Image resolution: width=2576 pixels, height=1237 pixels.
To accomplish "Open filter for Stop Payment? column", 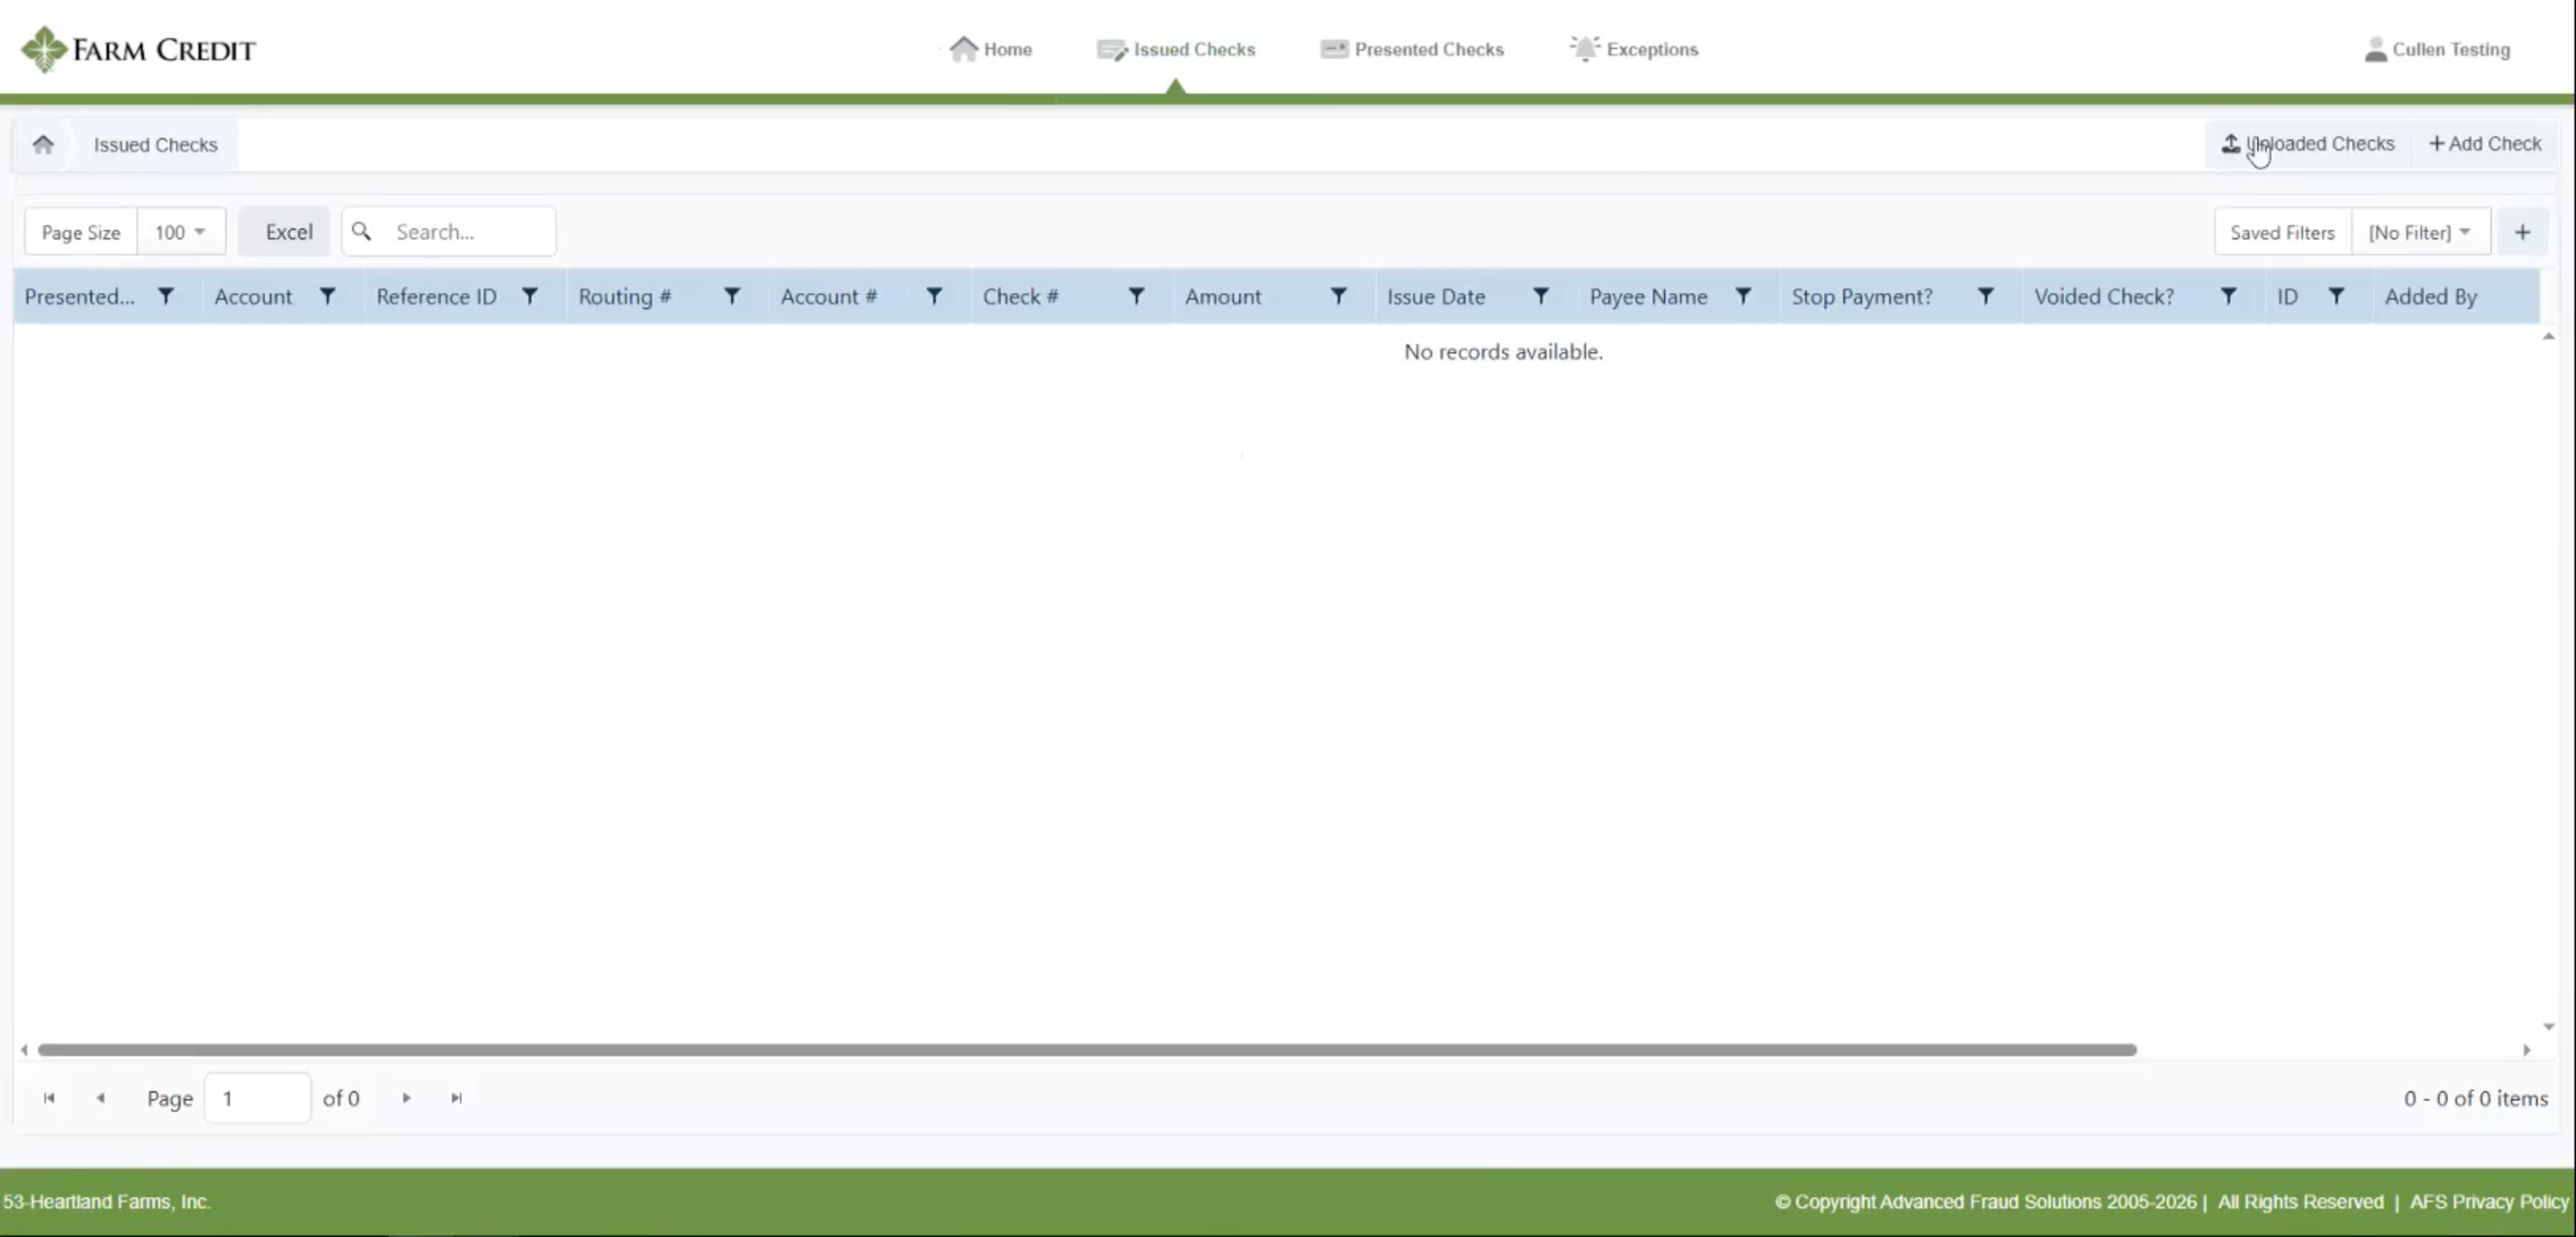I will tap(1986, 296).
